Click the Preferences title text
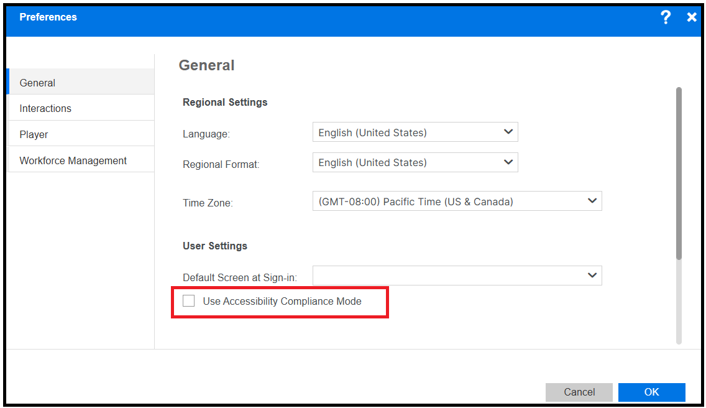706x408 pixels. tap(48, 17)
